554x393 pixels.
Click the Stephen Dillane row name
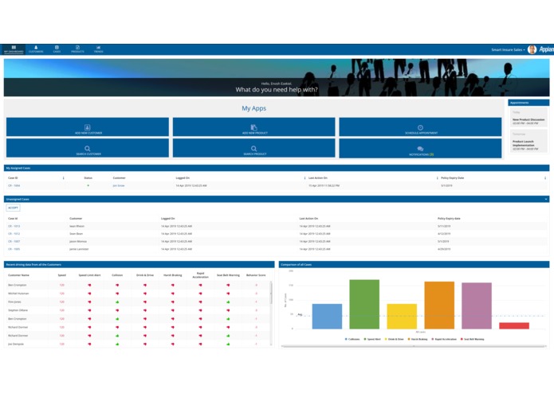(18, 310)
